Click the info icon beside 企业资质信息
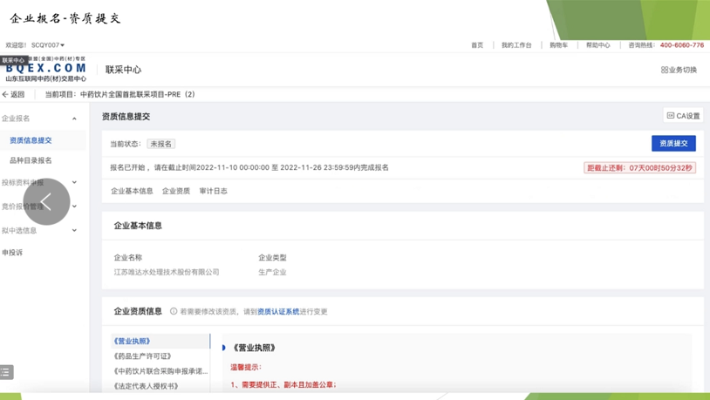The height and width of the screenshot is (400, 710). pyautogui.click(x=174, y=311)
